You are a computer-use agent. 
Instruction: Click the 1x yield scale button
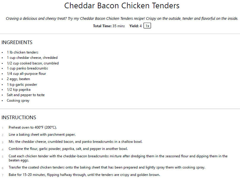coord(147,26)
